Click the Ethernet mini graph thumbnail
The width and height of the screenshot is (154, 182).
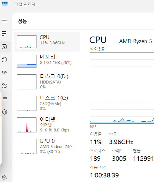[27, 125]
